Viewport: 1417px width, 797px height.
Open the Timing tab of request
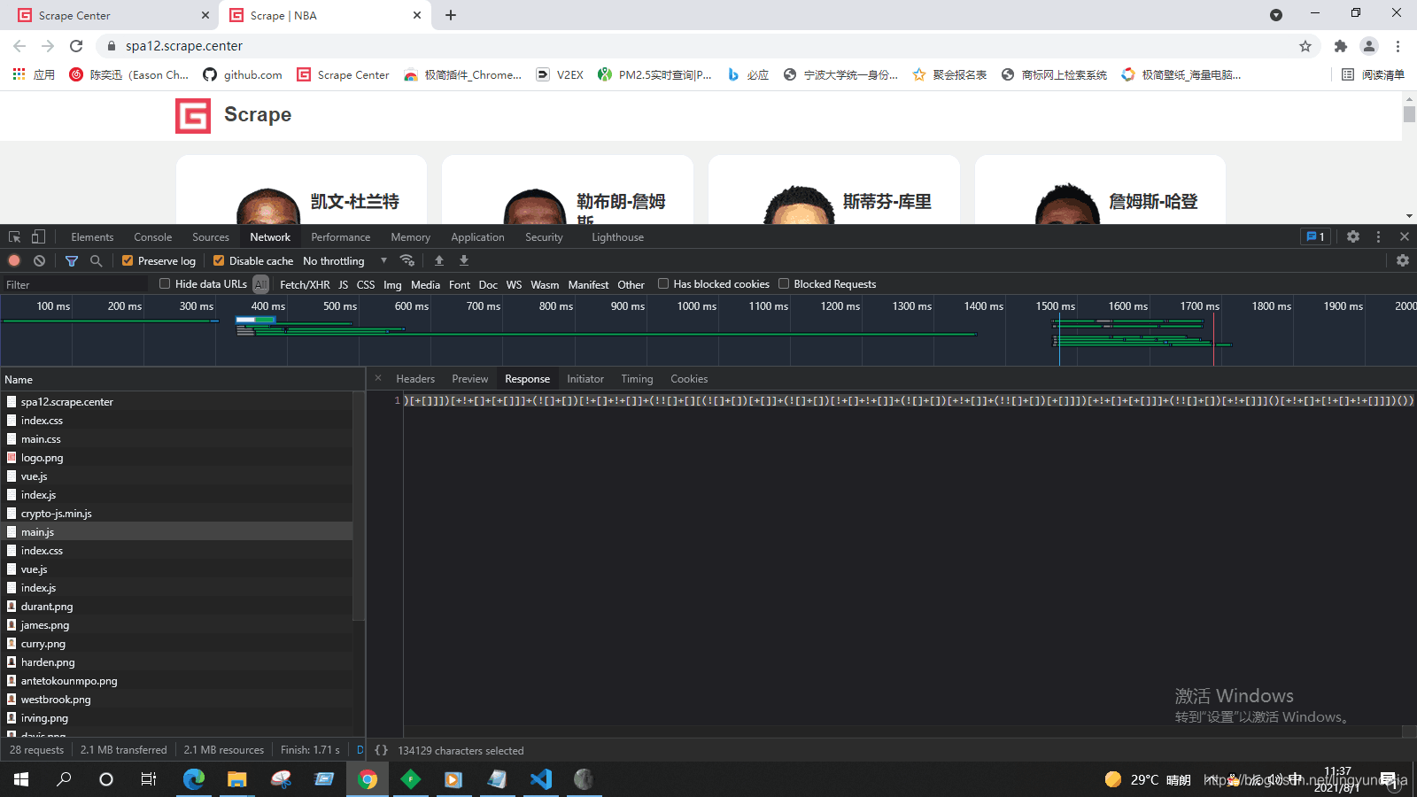coord(637,378)
